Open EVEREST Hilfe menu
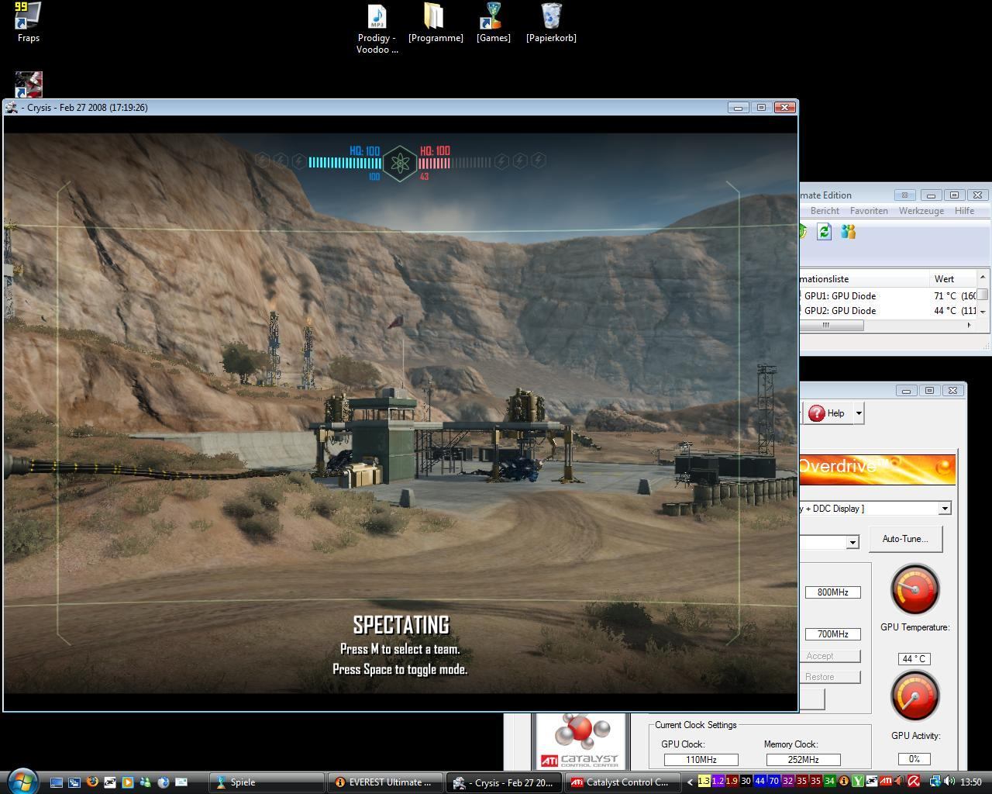This screenshot has width=992, height=794. click(x=964, y=211)
